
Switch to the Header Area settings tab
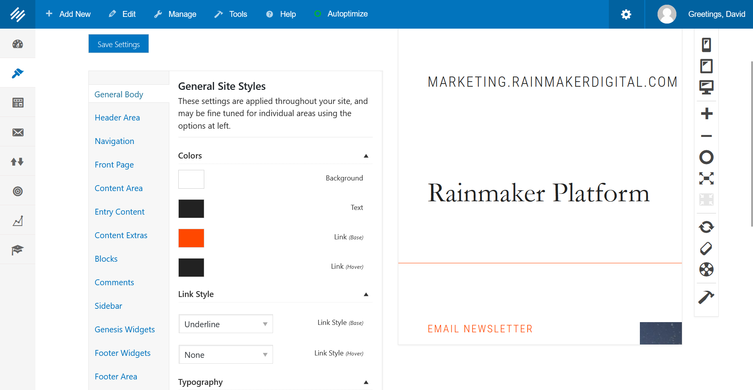pyautogui.click(x=117, y=117)
